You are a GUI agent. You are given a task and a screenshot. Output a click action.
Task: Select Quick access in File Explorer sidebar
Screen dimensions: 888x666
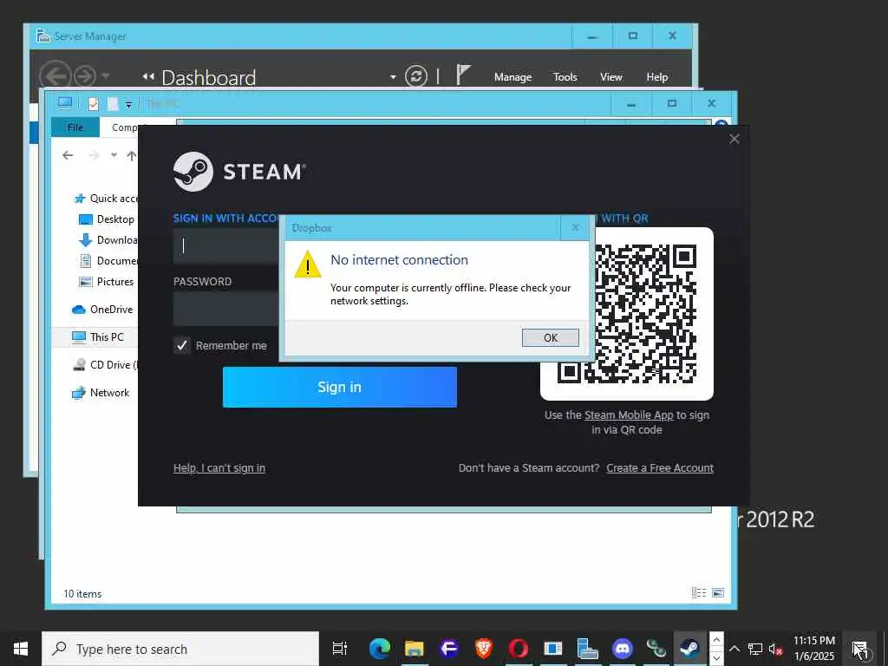106,199
